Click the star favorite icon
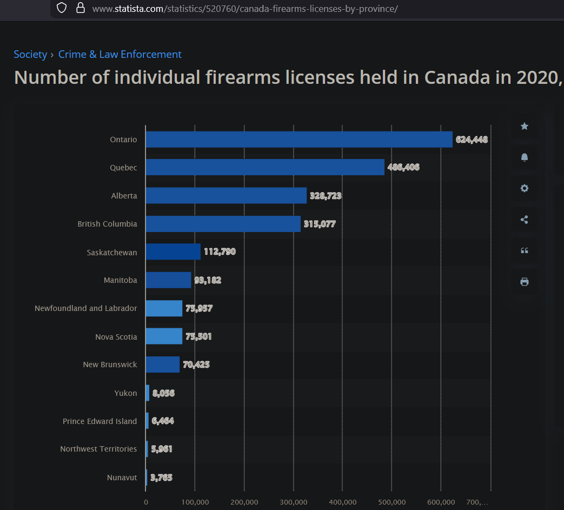The width and height of the screenshot is (564, 510). click(x=524, y=126)
